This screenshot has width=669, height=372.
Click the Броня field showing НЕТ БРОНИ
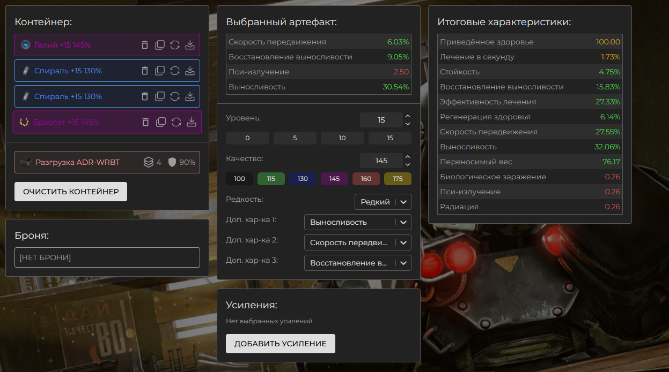click(107, 257)
